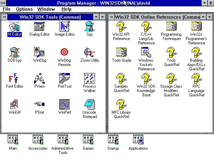Screen dimensions: 214x160
Task: Open the Samples QuickRef icon
Action: pos(121,78)
